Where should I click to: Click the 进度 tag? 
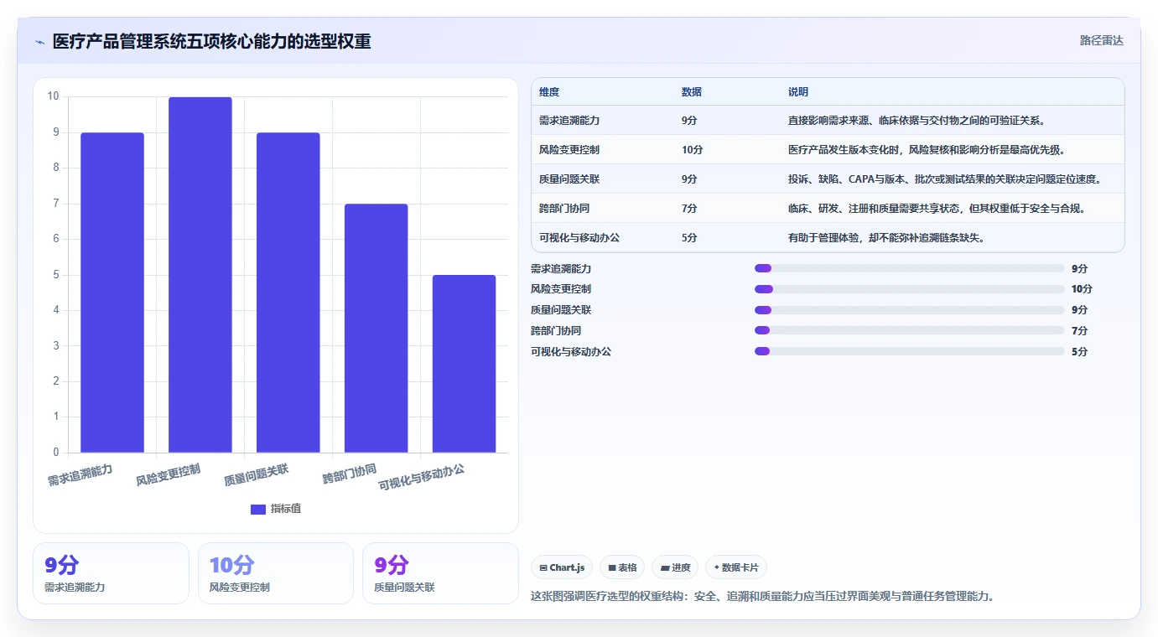pyautogui.click(x=675, y=567)
